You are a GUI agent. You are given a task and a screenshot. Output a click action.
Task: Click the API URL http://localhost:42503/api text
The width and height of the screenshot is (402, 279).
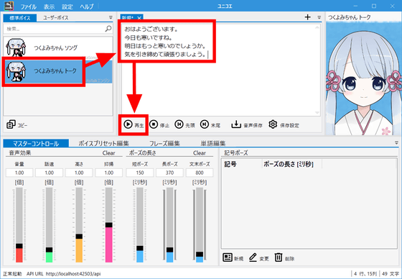[64, 274]
